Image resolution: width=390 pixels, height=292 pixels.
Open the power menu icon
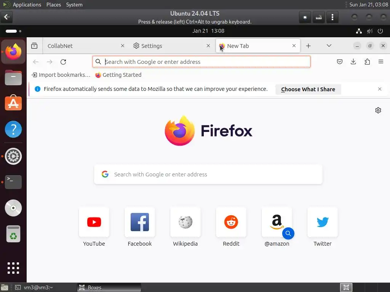(x=380, y=31)
